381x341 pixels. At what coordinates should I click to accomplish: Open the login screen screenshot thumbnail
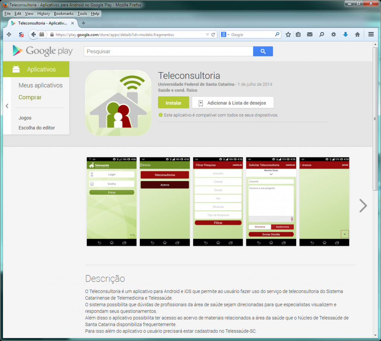[112, 202]
